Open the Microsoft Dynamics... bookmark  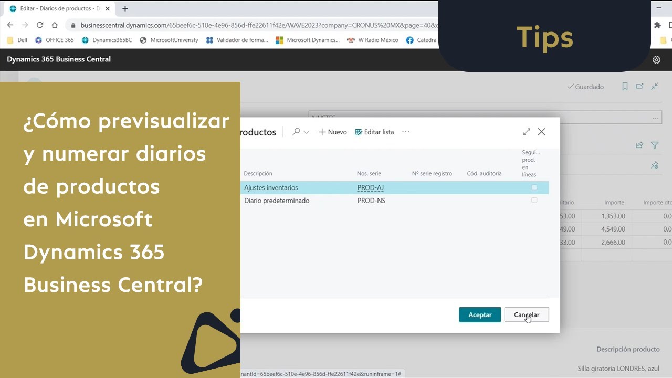click(308, 40)
